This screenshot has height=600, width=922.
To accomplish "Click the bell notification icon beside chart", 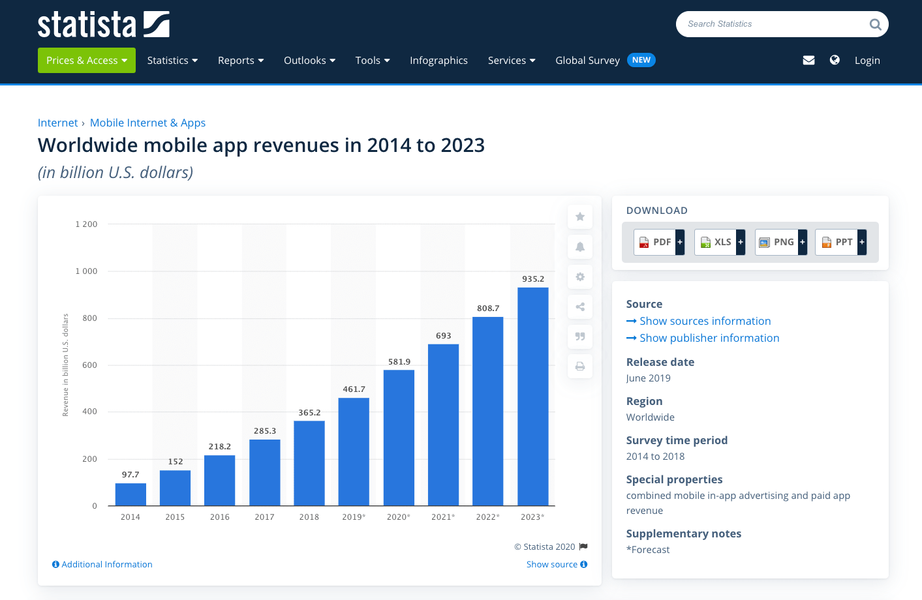I will pos(579,247).
